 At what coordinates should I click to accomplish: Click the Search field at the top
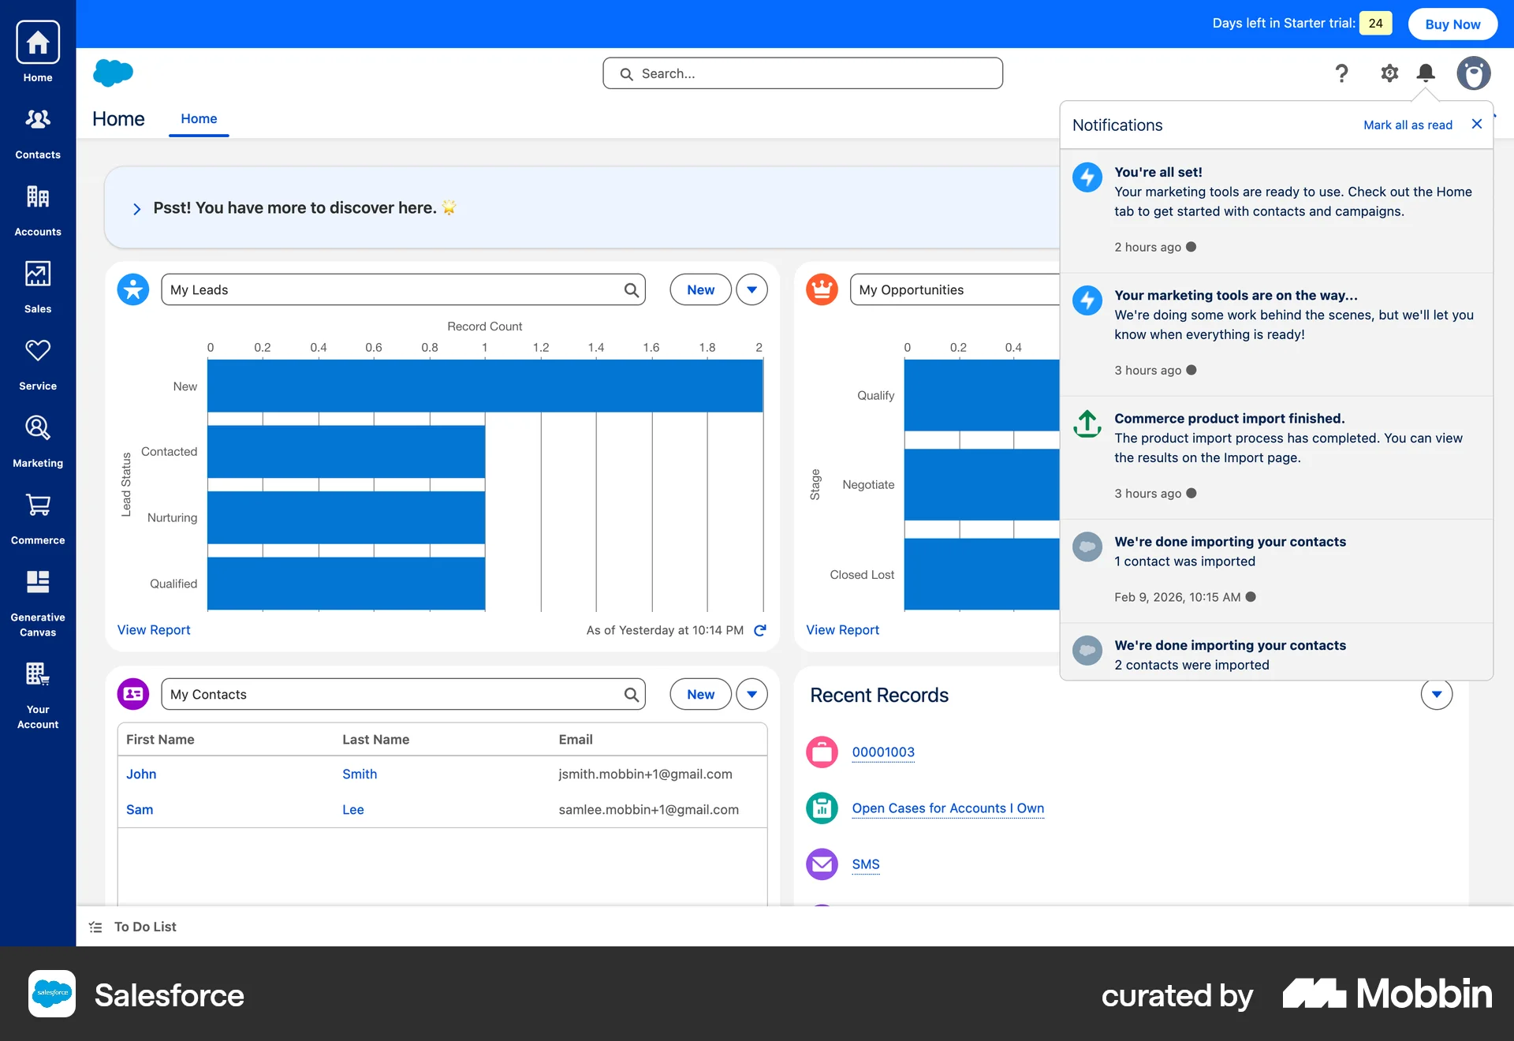click(802, 73)
